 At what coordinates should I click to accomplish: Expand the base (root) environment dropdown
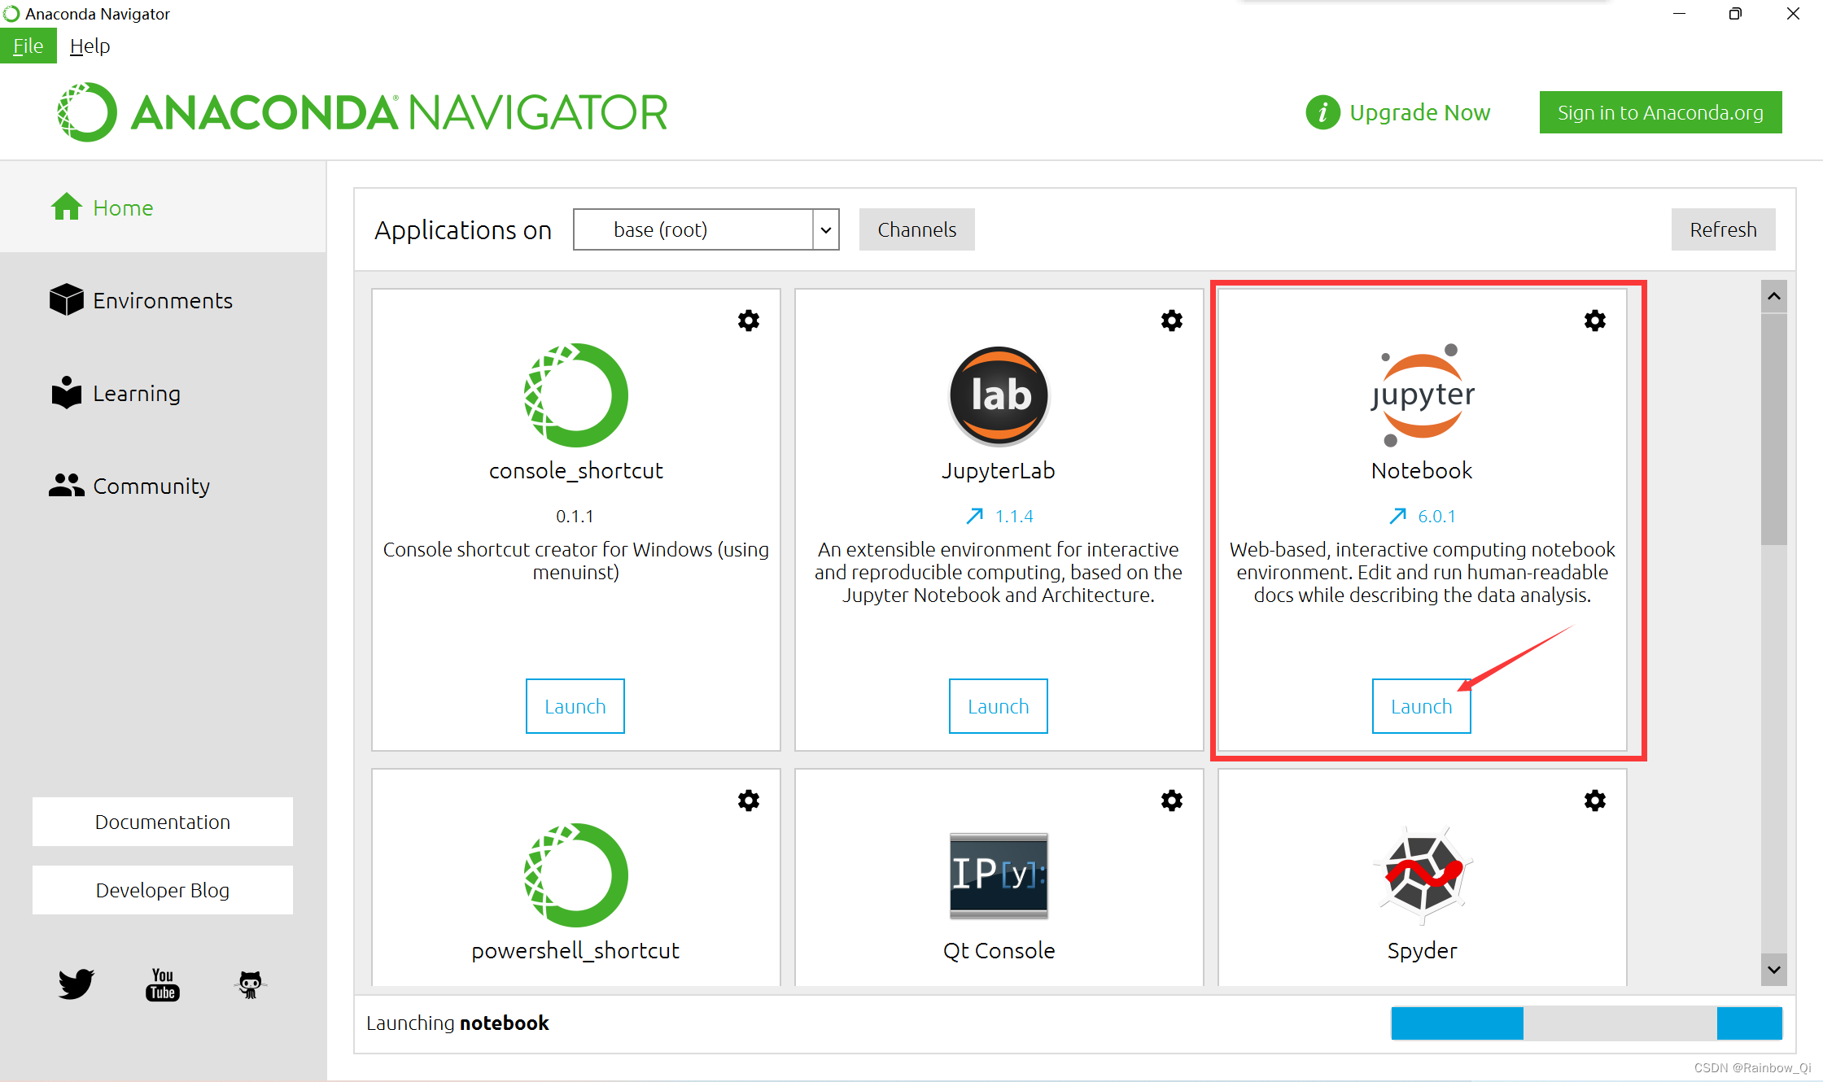click(x=826, y=229)
